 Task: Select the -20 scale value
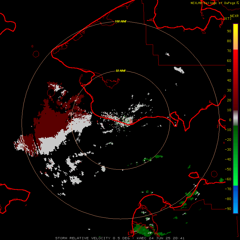click(228, 140)
